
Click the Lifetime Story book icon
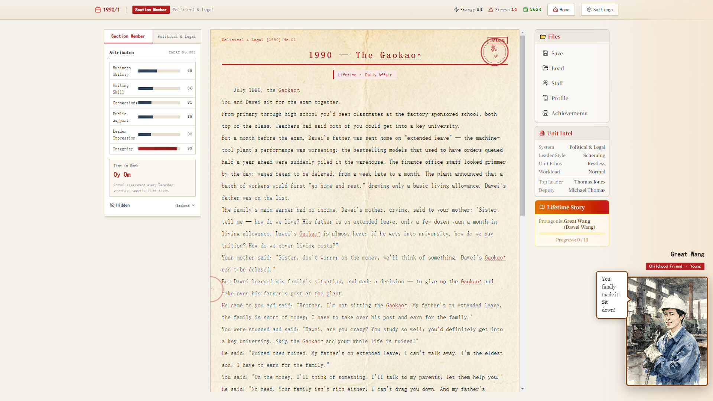[x=542, y=207]
